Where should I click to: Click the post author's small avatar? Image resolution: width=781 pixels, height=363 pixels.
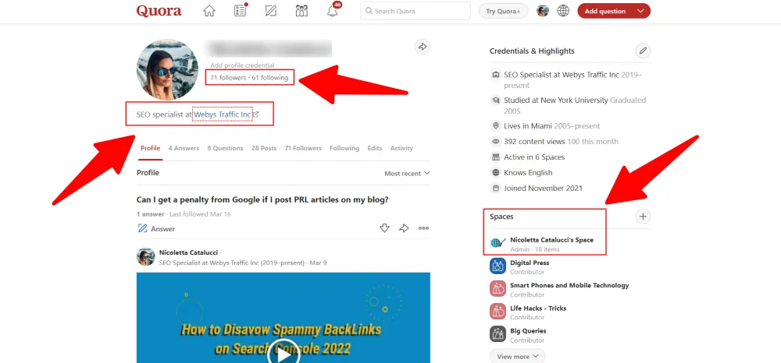click(x=145, y=257)
